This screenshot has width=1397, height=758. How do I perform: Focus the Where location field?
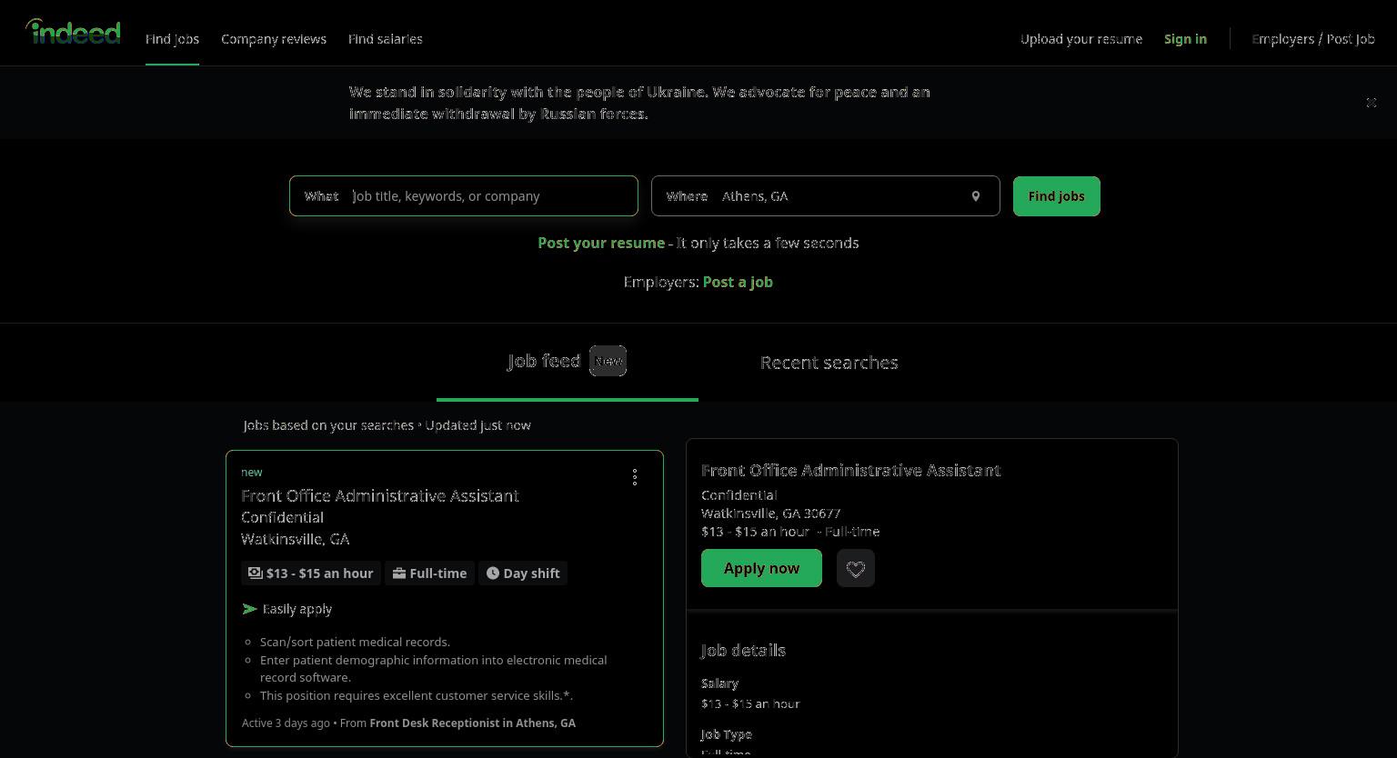(826, 196)
